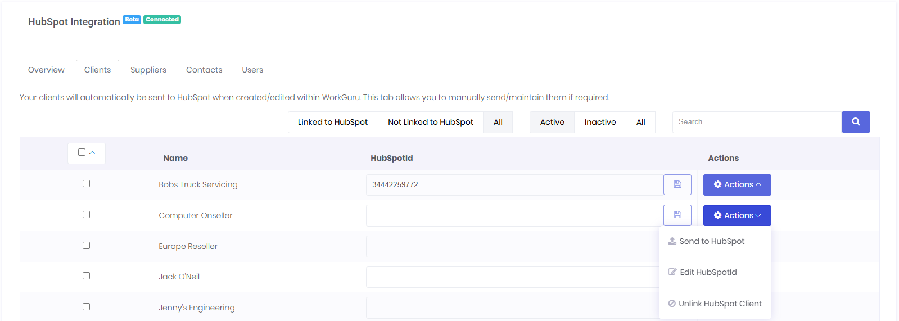This screenshot has height=321, width=899.
Task: Switch to the Overview tab
Action: (46, 70)
